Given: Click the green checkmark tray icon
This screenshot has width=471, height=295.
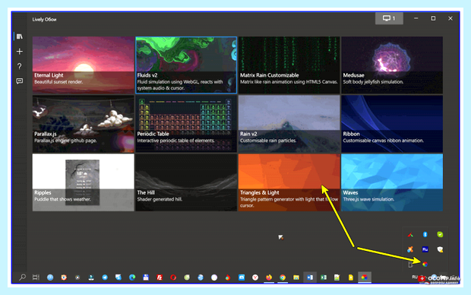Looking at the screenshot, I should (440, 235).
